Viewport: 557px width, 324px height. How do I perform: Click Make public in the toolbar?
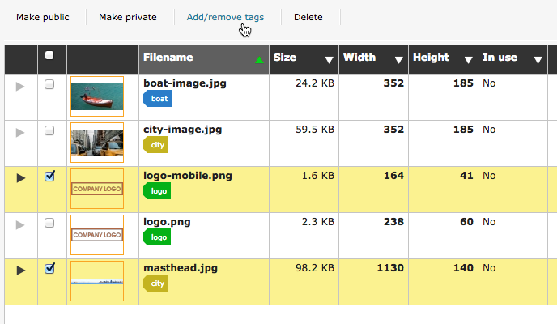point(43,17)
